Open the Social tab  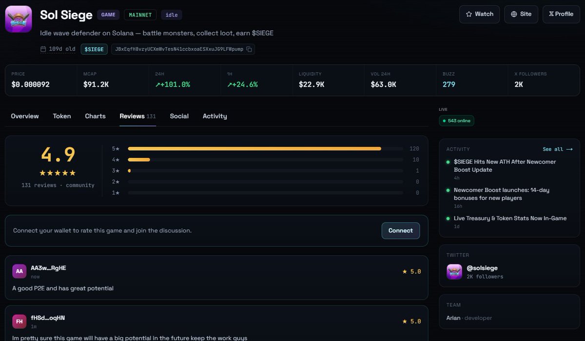pos(179,116)
